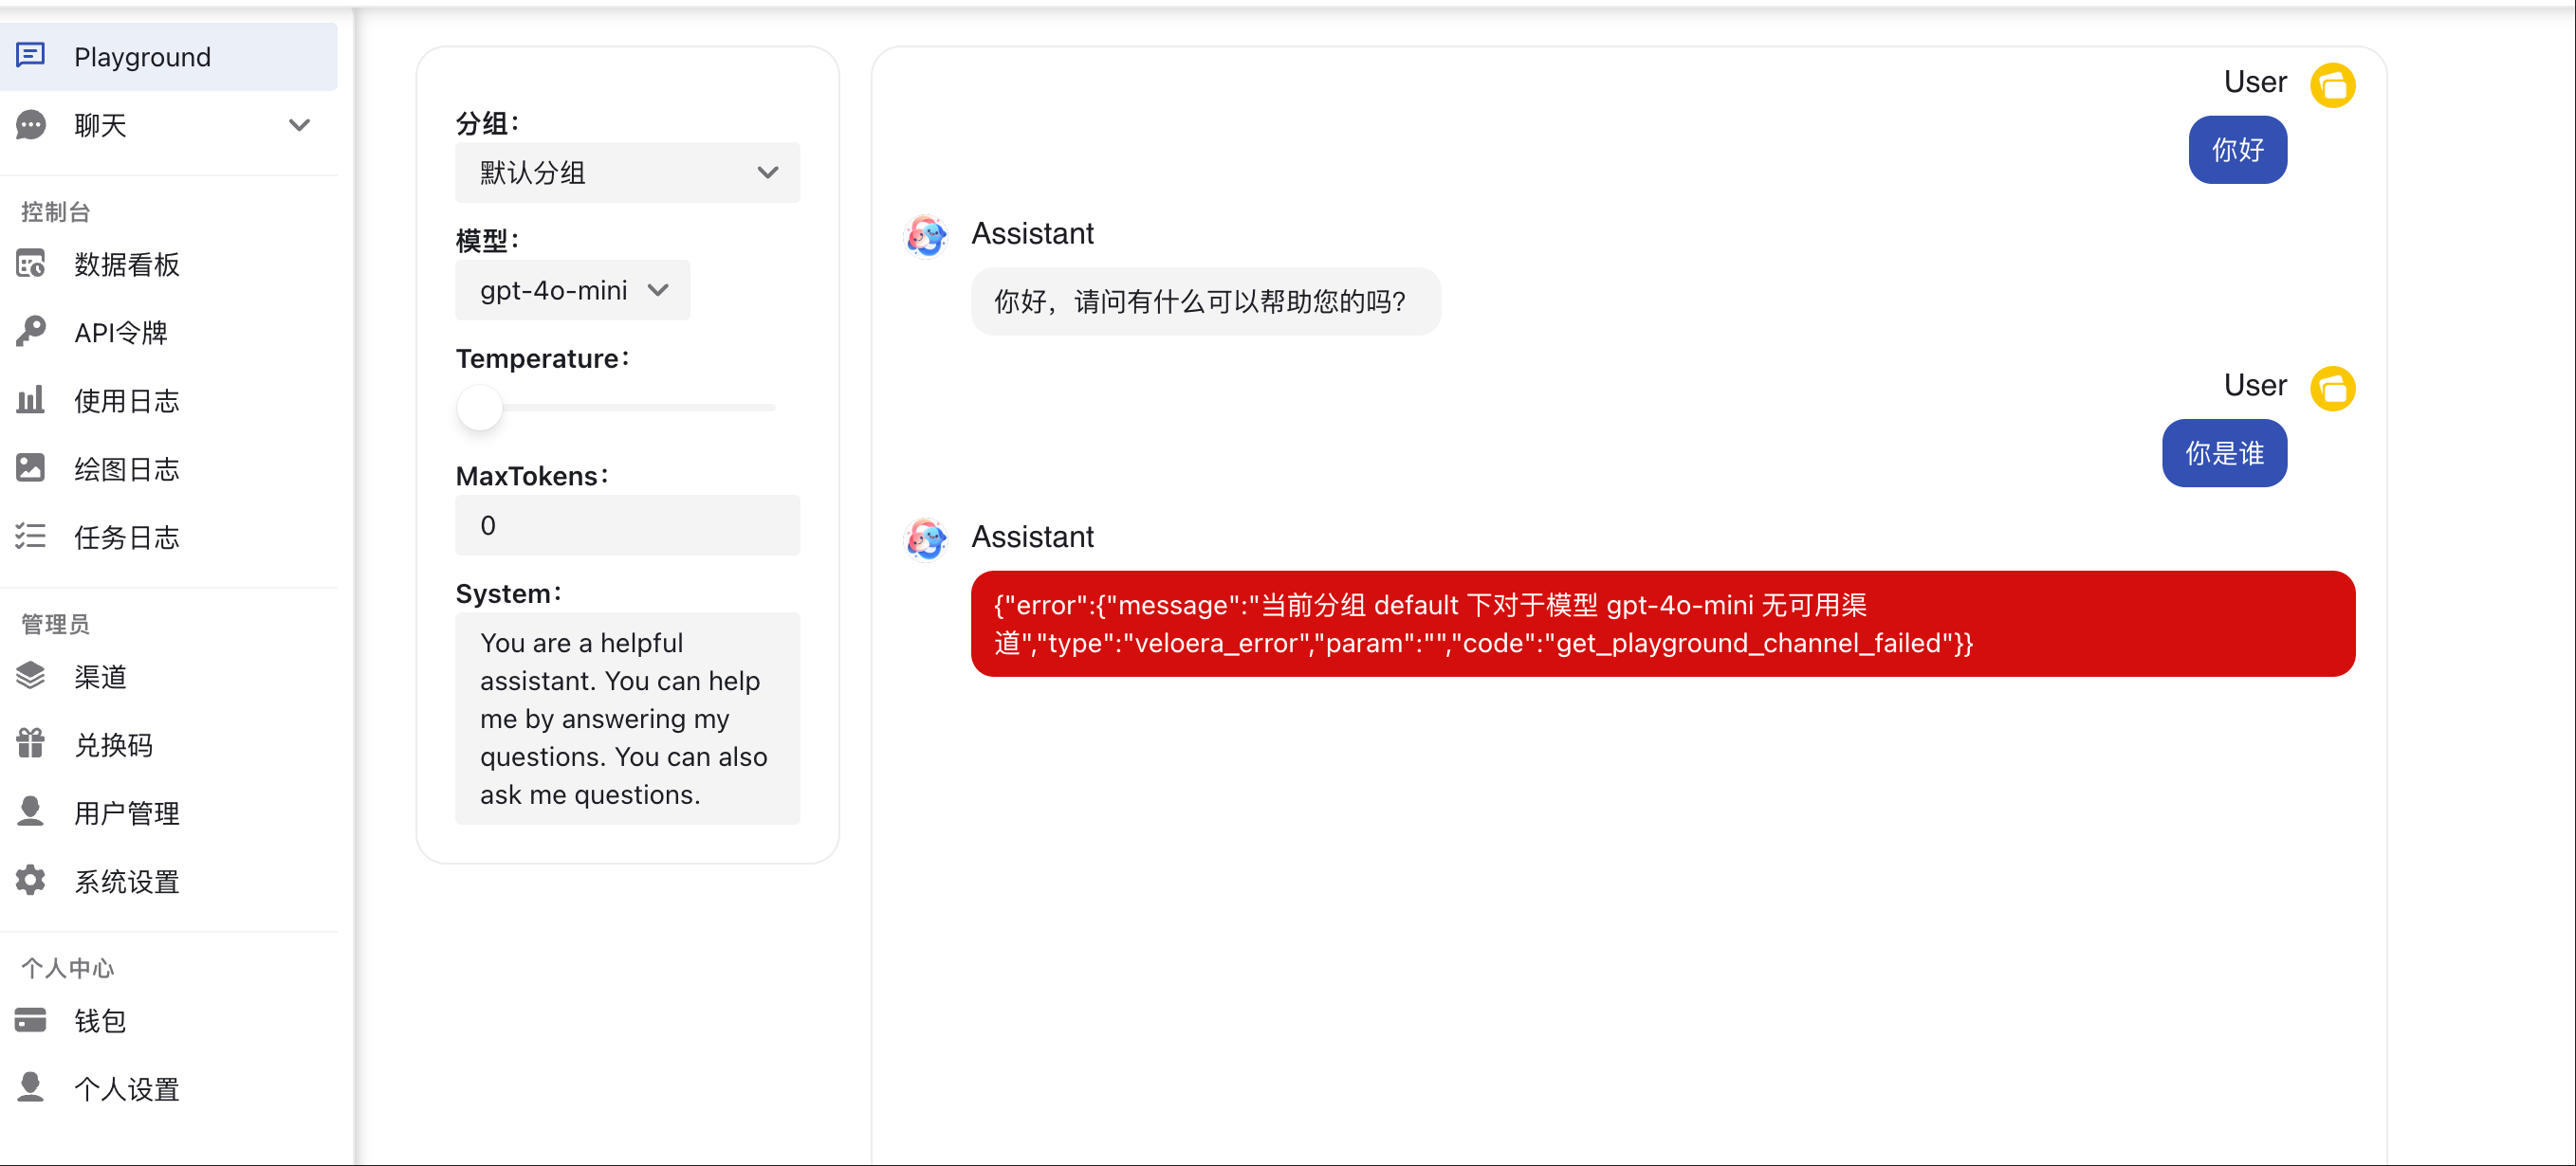Open 用户管理 page
The image size is (2576, 1166).
[x=169, y=813]
